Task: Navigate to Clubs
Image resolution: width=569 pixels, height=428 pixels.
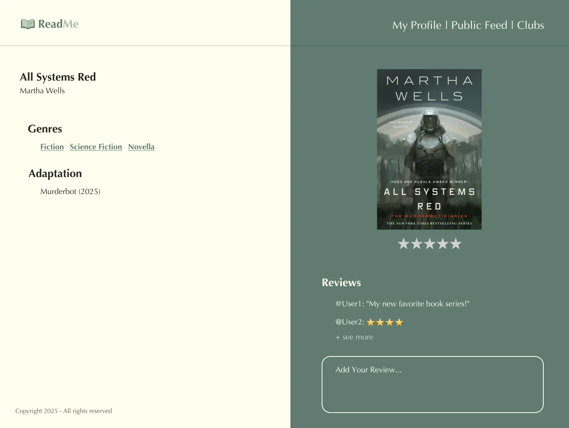Action: pyautogui.click(x=531, y=25)
